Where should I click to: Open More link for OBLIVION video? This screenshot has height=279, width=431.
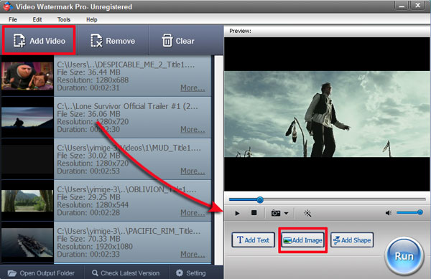(193, 213)
